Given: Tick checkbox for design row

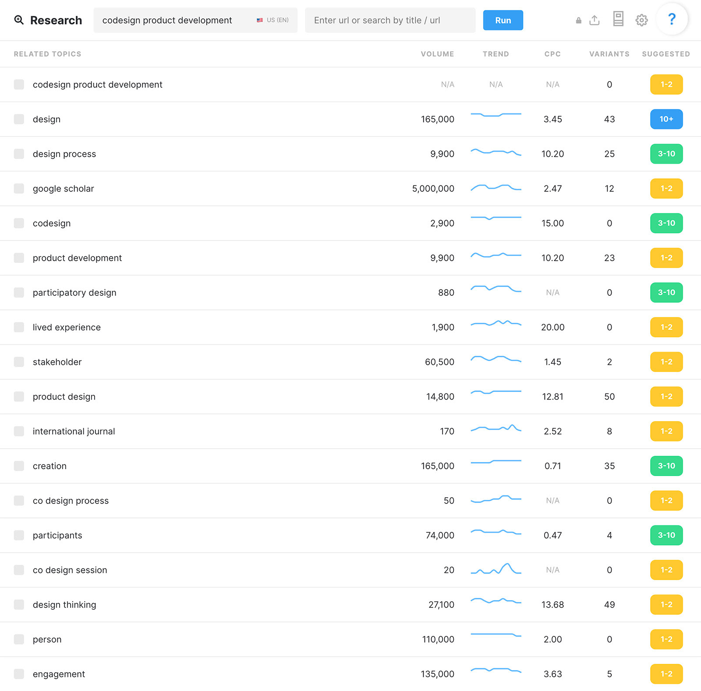Looking at the screenshot, I should [19, 119].
